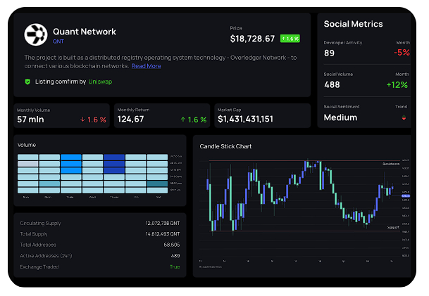The image size is (429, 296).
Task: Click the Thurs day label under heatmap
Action: coord(114,197)
